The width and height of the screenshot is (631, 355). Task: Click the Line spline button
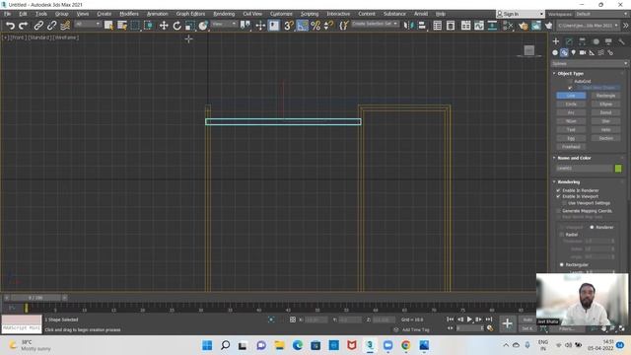(x=571, y=96)
